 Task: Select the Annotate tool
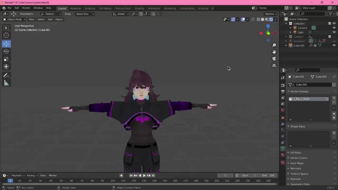(x=6, y=75)
